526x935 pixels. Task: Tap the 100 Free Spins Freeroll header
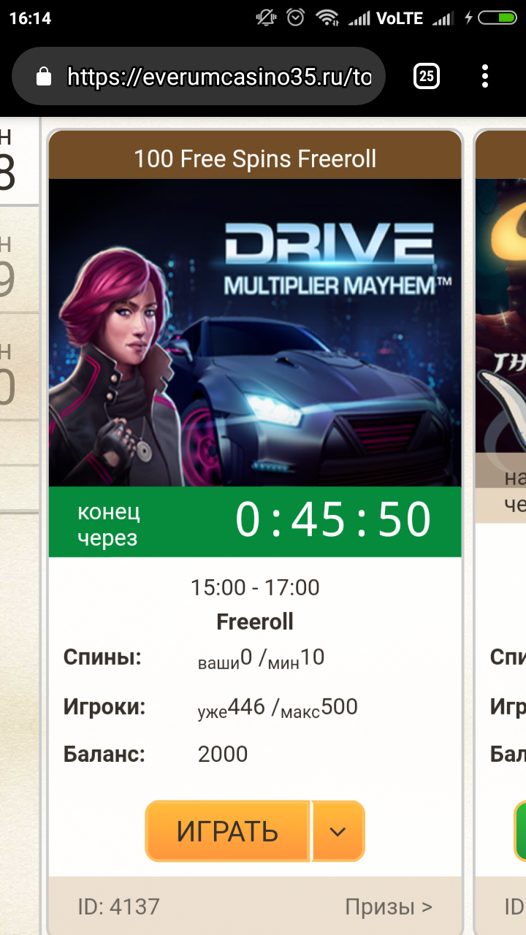[x=255, y=158]
